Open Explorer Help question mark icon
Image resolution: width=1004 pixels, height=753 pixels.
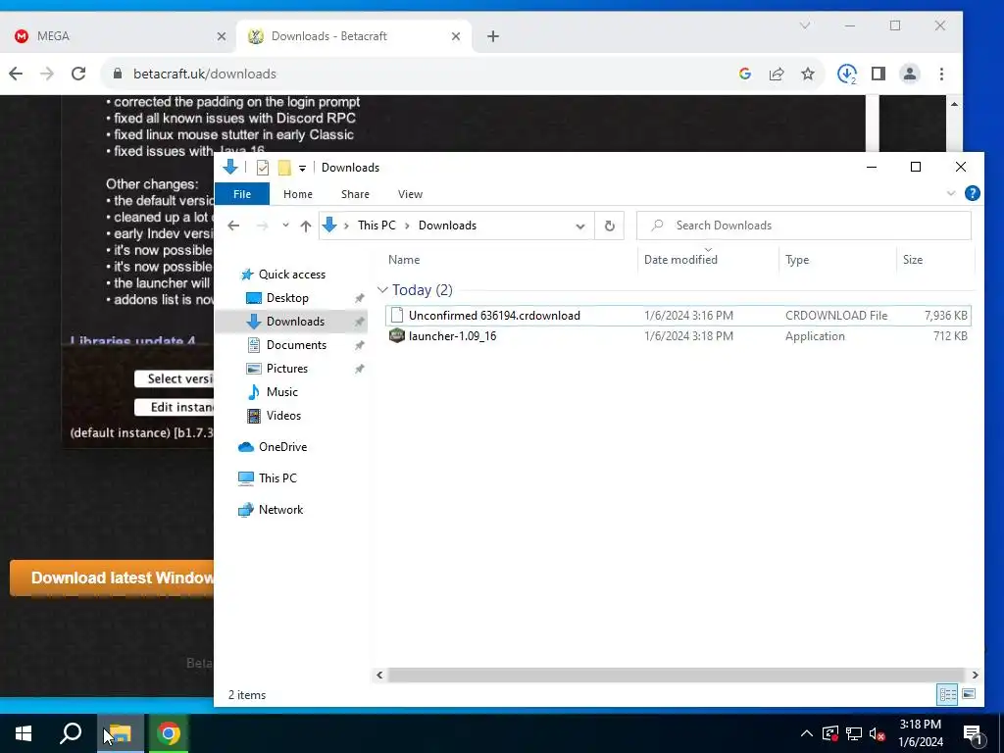(x=972, y=193)
